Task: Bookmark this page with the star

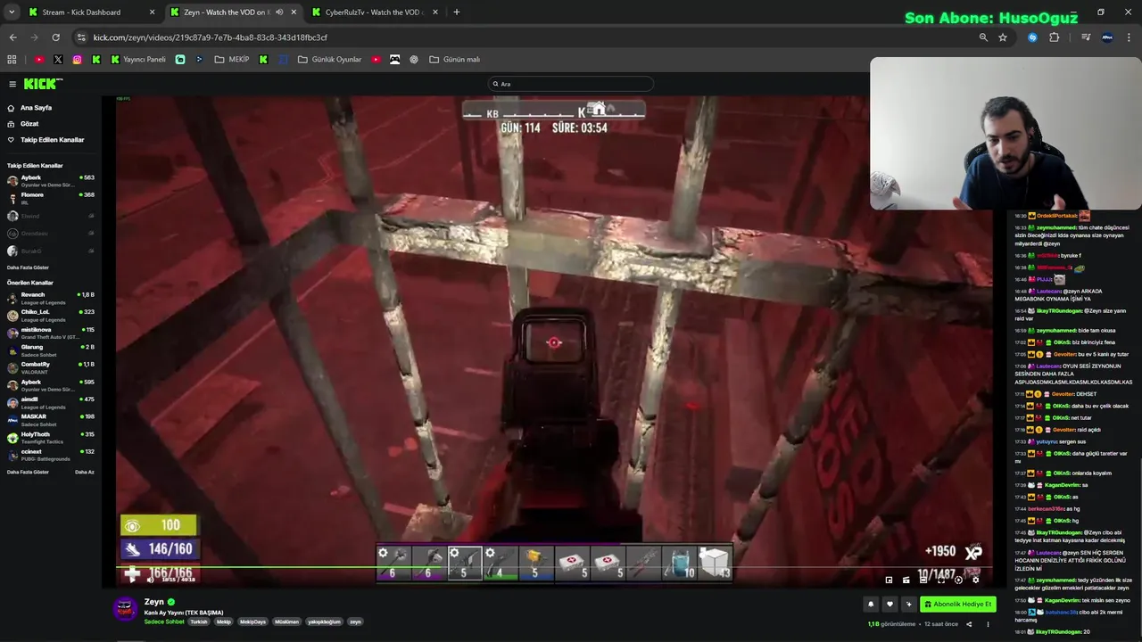Action: 1003,37
